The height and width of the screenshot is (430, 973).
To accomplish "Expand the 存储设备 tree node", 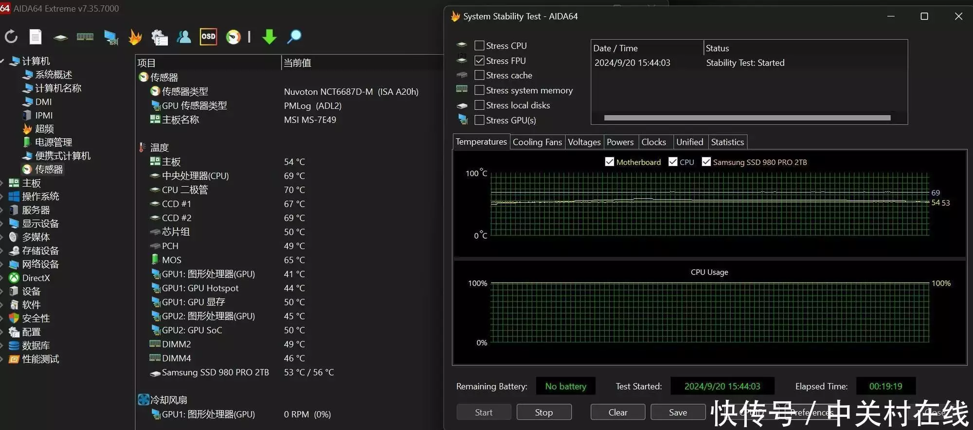I will [2, 251].
